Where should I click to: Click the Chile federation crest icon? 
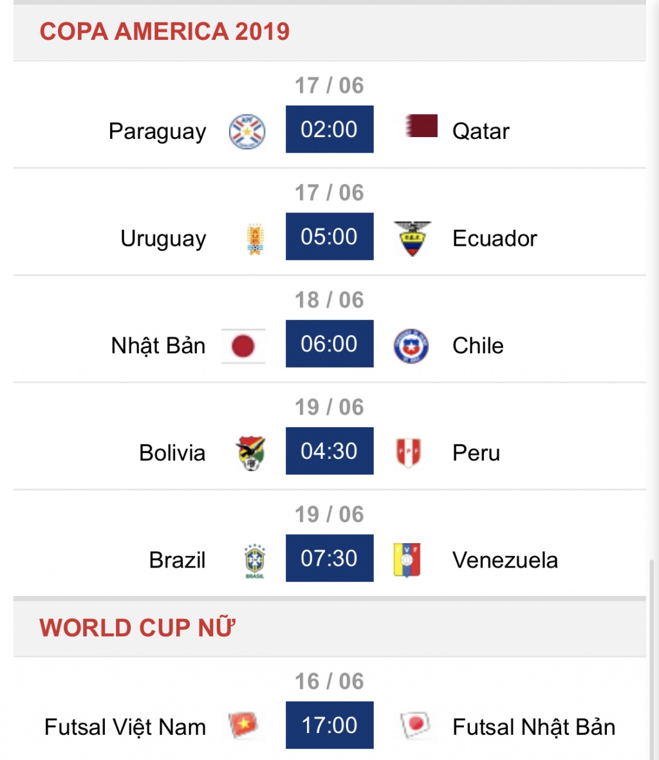click(411, 346)
